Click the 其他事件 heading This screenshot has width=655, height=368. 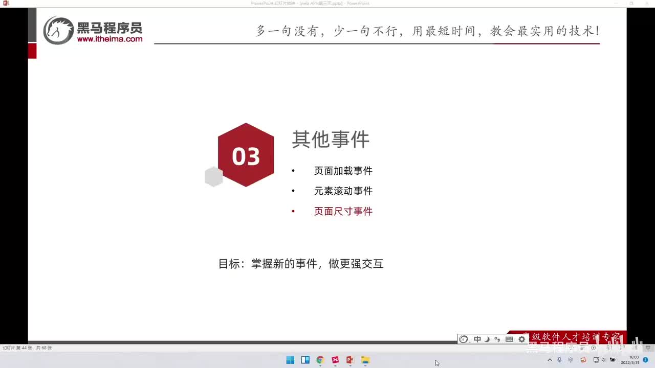click(x=331, y=140)
